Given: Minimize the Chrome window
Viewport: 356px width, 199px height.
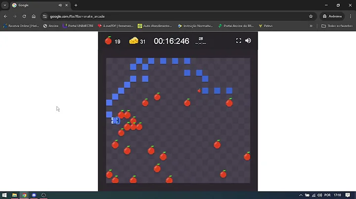Looking at the screenshot, I should pyautogui.click(x=326, y=5).
